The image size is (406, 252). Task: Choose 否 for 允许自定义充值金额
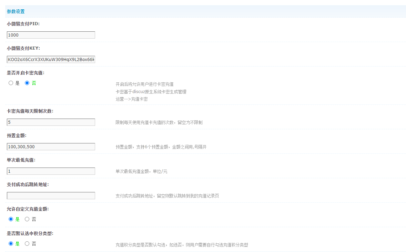coord(27,219)
